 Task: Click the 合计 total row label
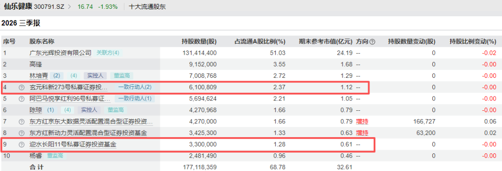point(37,167)
